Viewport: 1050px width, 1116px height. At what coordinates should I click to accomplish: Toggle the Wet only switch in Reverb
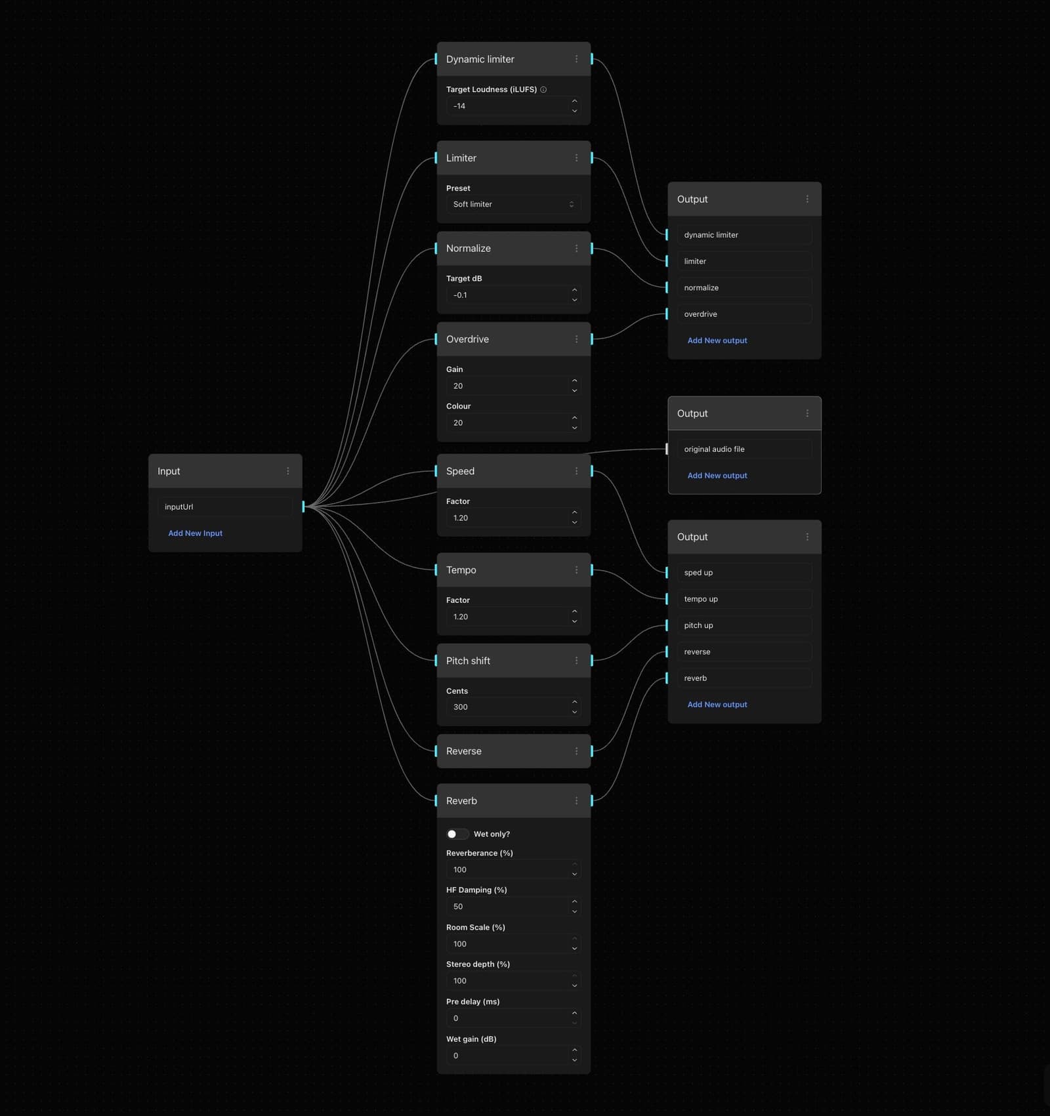tap(457, 835)
